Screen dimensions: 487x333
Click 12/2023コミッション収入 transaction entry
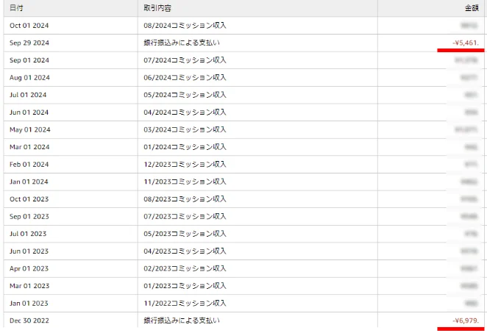185,164
